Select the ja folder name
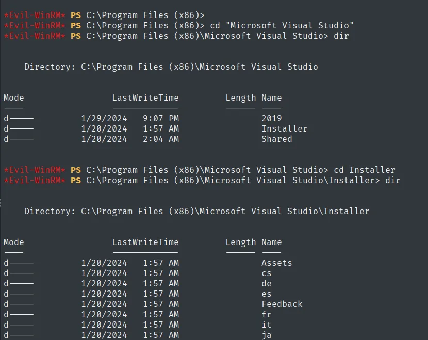The width and height of the screenshot is (428, 340). tap(267, 335)
